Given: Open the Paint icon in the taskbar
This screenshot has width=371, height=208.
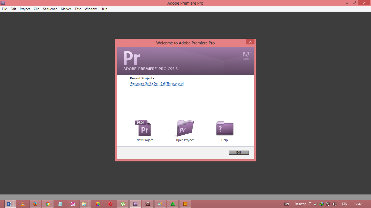Looking at the screenshot, I should tap(160, 204).
